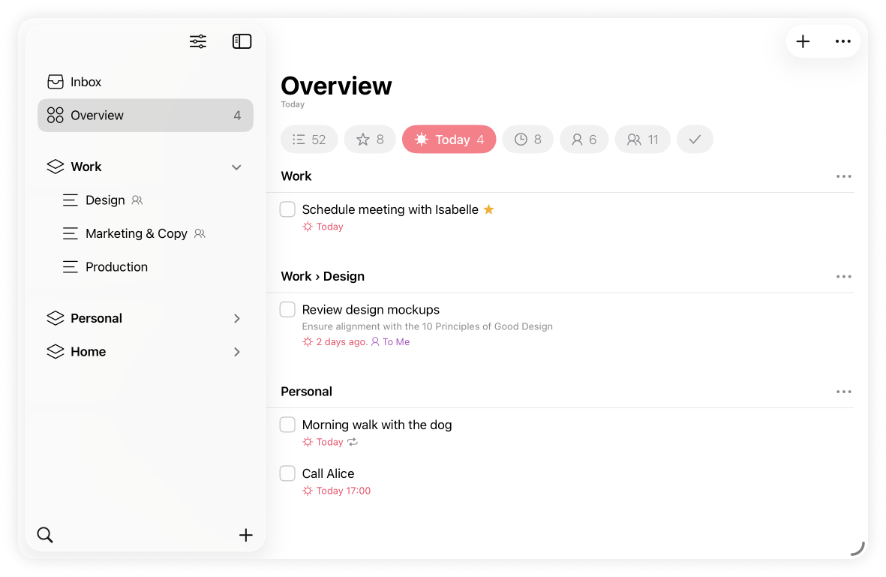Click the add task plus icon top right
The height and width of the screenshot is (577, 886).
(x=803, y=42)
